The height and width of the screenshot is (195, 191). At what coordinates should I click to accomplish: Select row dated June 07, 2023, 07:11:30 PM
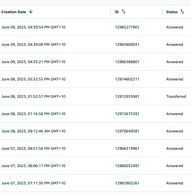tap(95, 183)
